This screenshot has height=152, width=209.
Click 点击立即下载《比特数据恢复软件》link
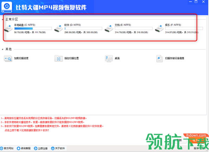click(x=27, y=130)
